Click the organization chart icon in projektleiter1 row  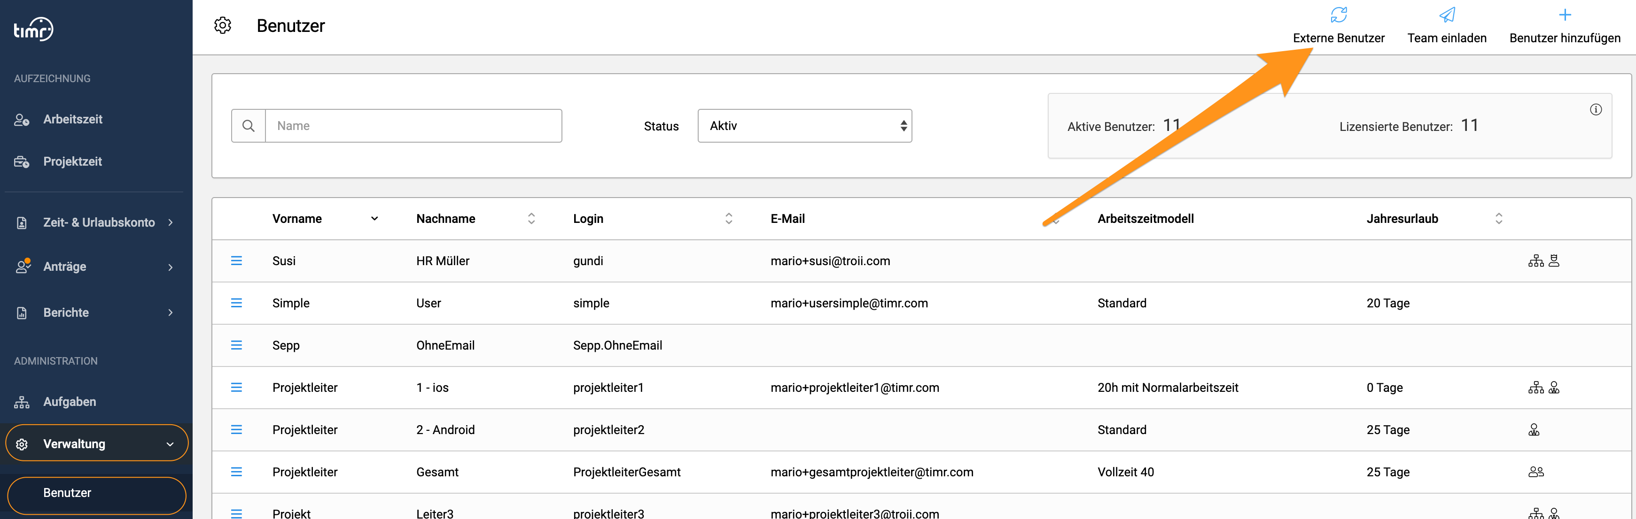1535,388
